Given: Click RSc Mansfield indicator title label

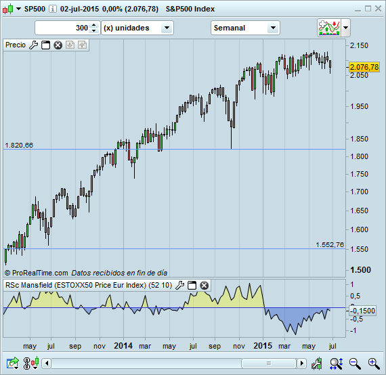Looking at the screenshot, I should [x=89, y=285].
